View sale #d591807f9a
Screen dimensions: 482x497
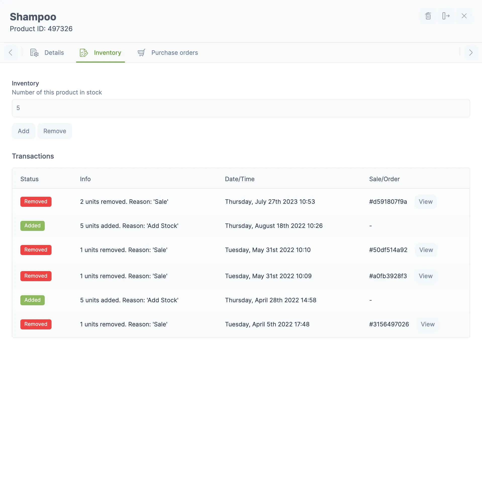pyautogui.click(x=426, y=202)
